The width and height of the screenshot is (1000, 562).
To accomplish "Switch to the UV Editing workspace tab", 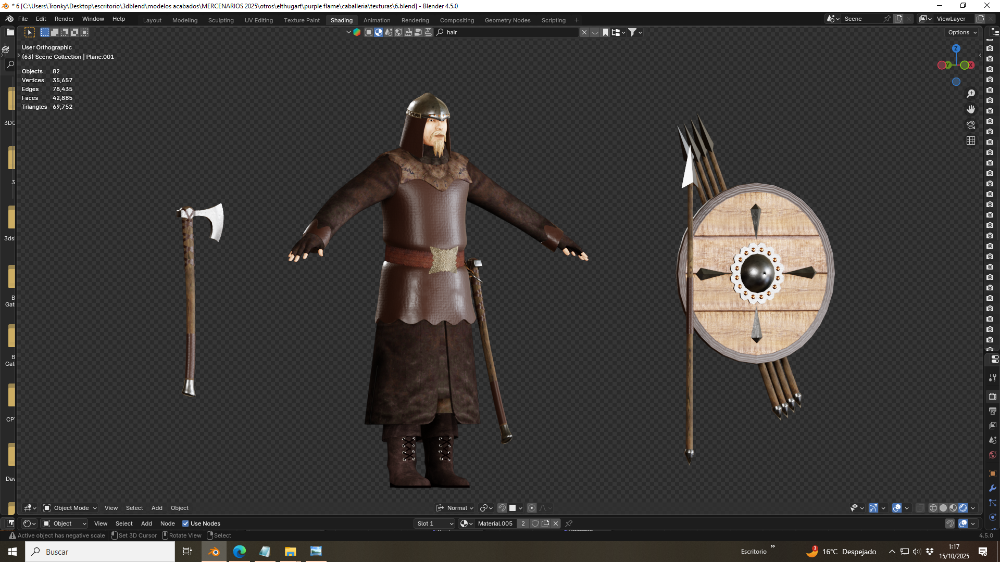I will [259, 20].
